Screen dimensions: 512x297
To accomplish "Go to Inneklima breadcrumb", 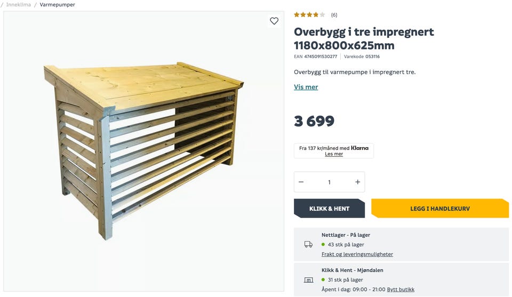I will (x=19, y=5).
